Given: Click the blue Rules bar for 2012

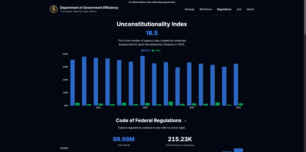Looking at the screenshot, I should 96,82.
